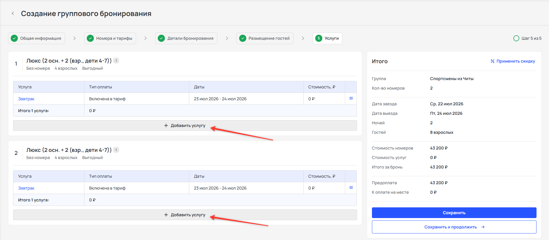The image size is (549, 240).
Task: Add a service to the first Люкс room
Action: [x=185, y=125]
